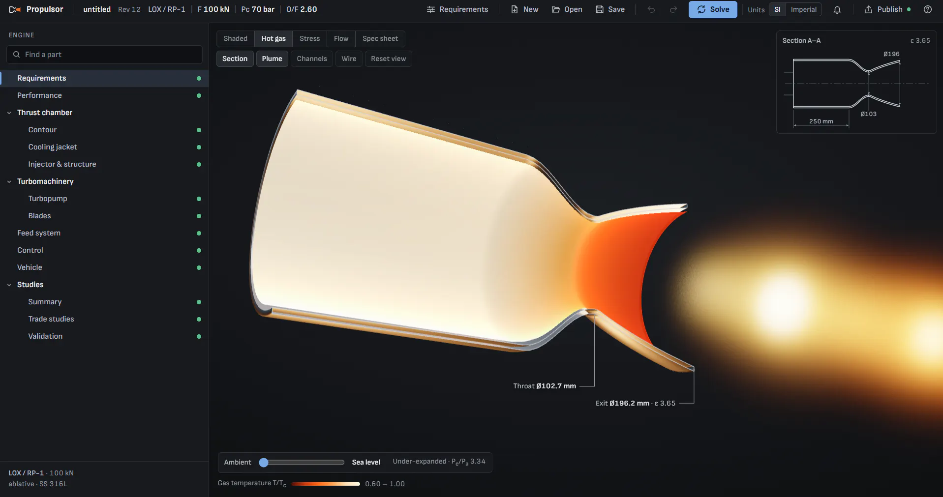
Task: Open the help question mark icon
Action: click(x=928, y=9)
